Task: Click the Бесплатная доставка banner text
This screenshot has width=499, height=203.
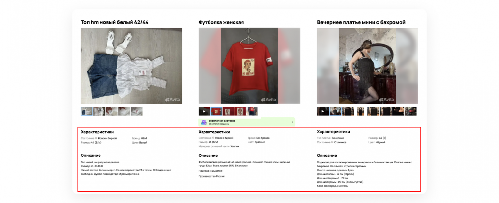Action: click(222, 121)
